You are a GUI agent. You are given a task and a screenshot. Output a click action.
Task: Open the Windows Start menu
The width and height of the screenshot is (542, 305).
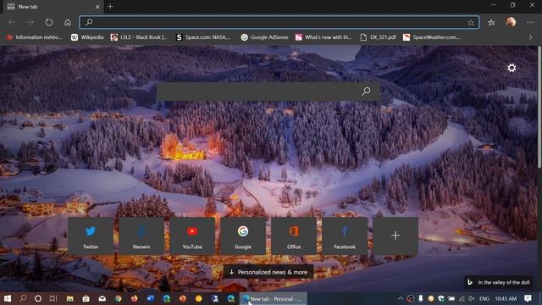tap(8, 298)
